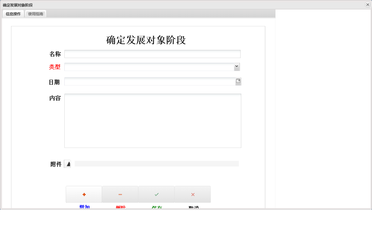The image size is (372, 233).
Task: Click the dropdown arrow on the 类型 selector
Action: click(x=236, y=67)
